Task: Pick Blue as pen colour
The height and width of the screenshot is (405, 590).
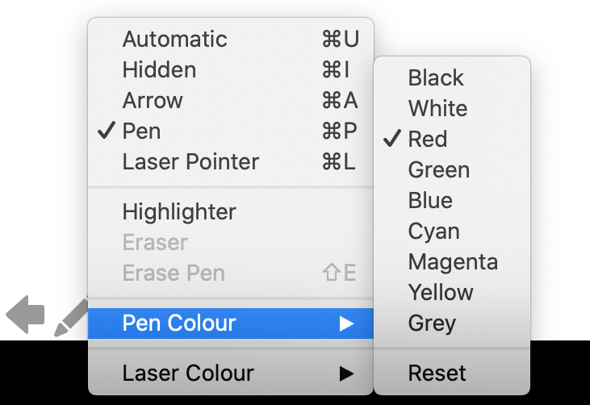Action: coord(452,200)
